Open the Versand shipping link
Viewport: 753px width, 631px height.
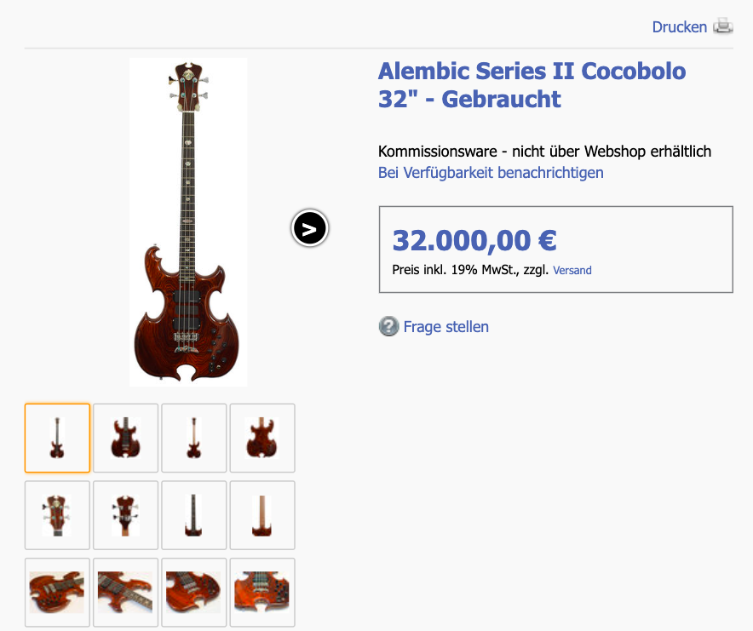572,270
